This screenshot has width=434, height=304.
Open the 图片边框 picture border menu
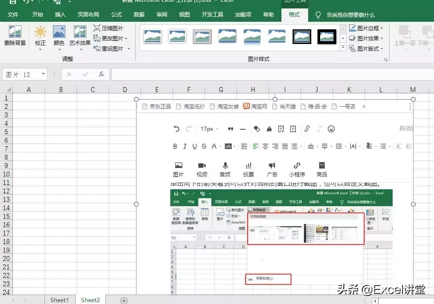click(367, 28)
